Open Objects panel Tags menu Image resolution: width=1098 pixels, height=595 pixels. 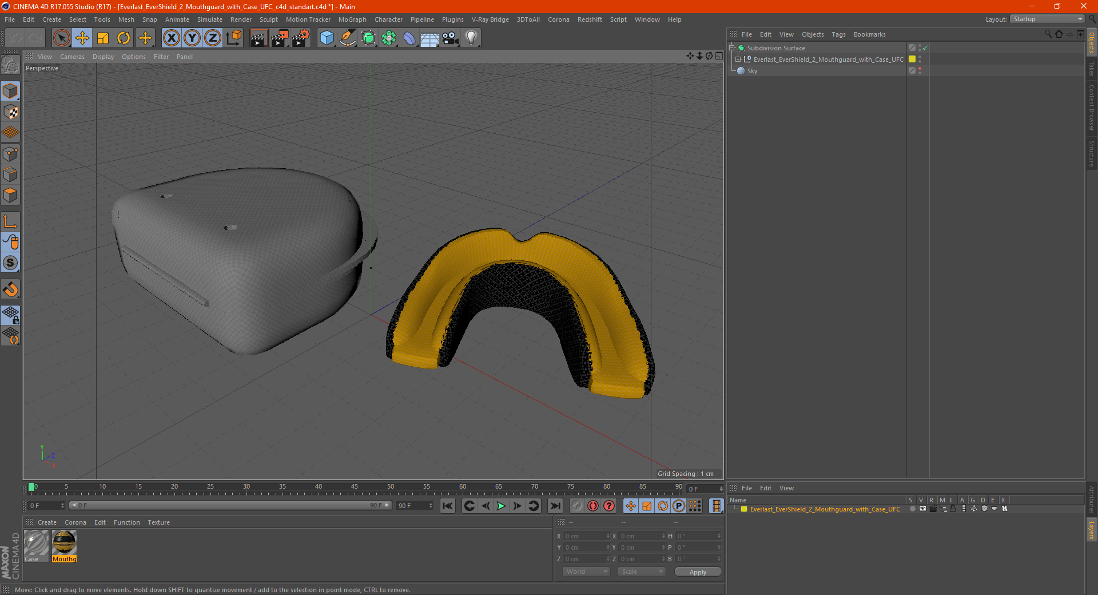pos(838,34)
